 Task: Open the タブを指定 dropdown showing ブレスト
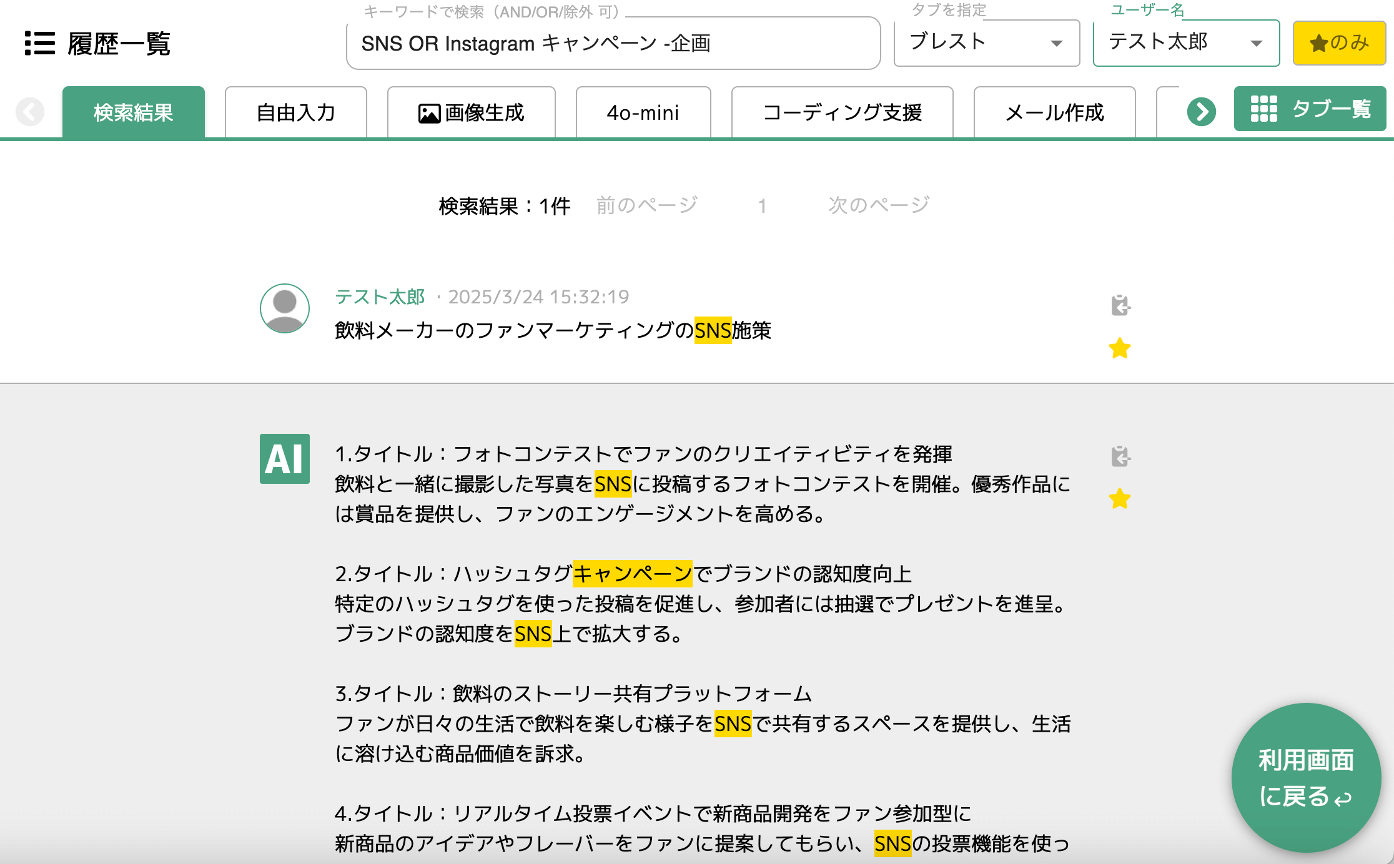click(x=986, y=43)
